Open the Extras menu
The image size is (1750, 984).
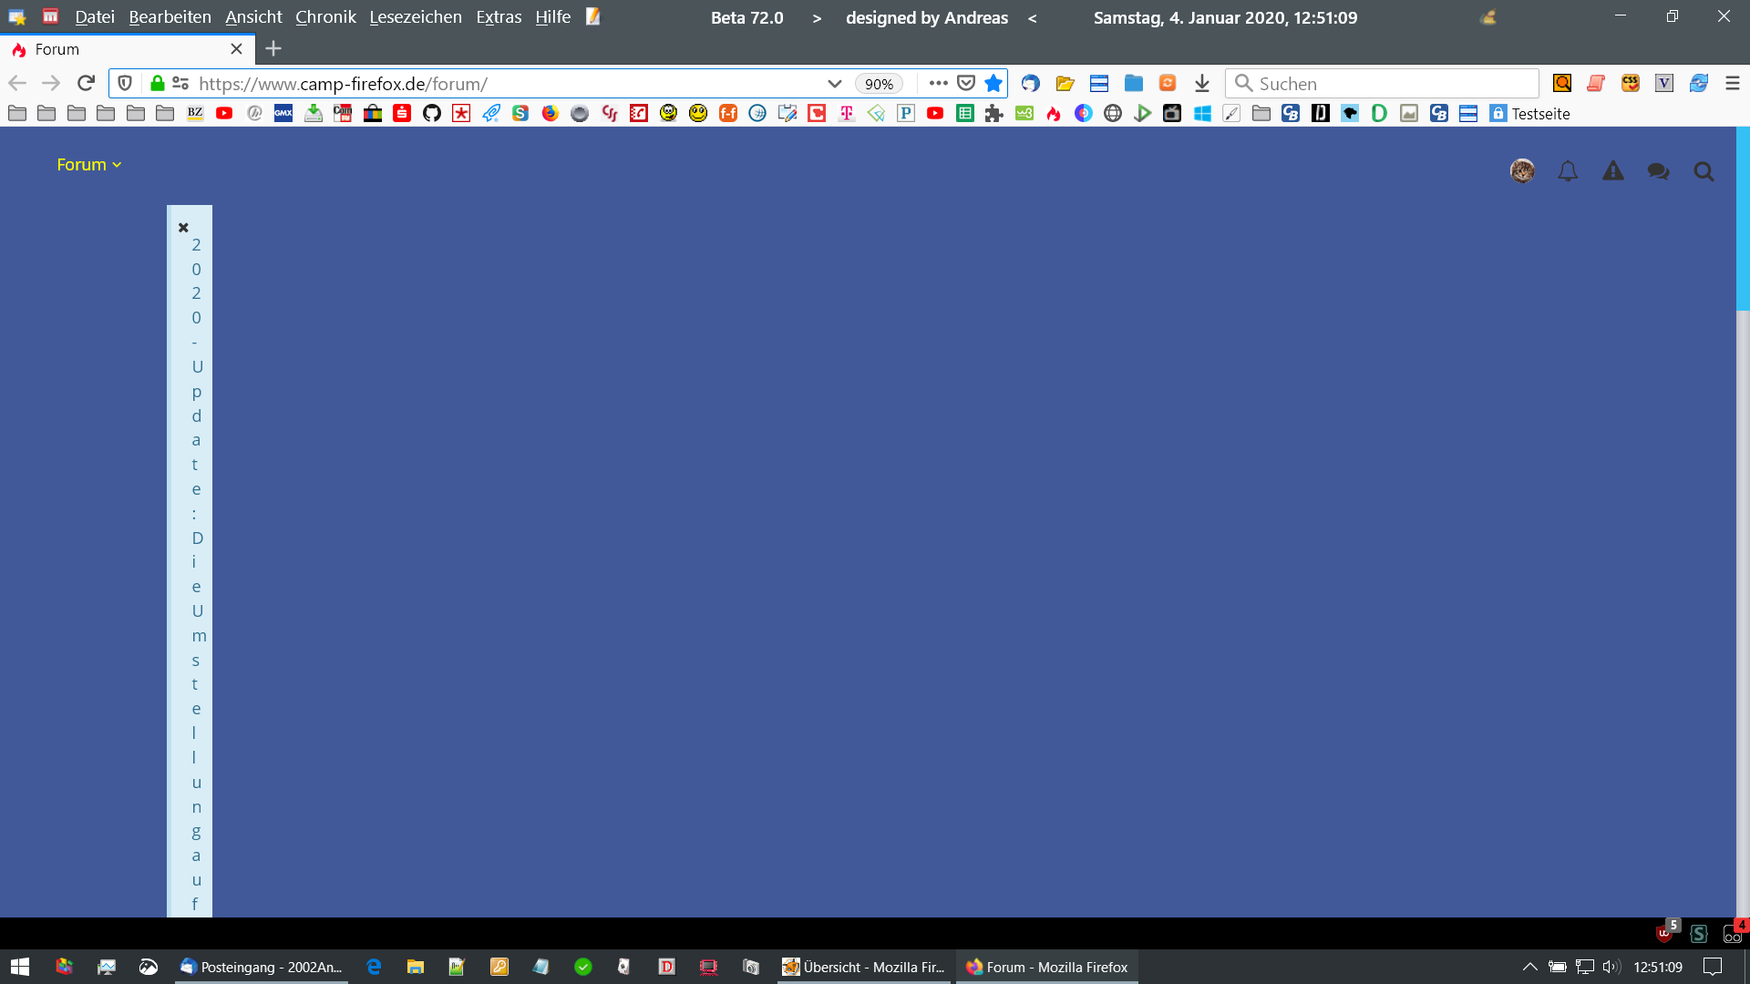click(499, 17)
